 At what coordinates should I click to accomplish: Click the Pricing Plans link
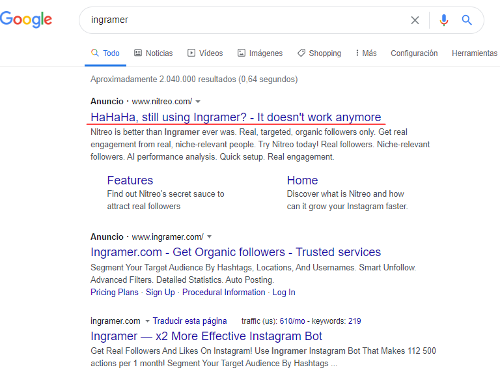coord(115,293)
